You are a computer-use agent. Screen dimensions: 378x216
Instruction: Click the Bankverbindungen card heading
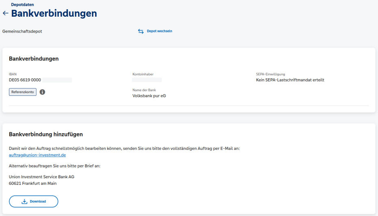[34, 59]
